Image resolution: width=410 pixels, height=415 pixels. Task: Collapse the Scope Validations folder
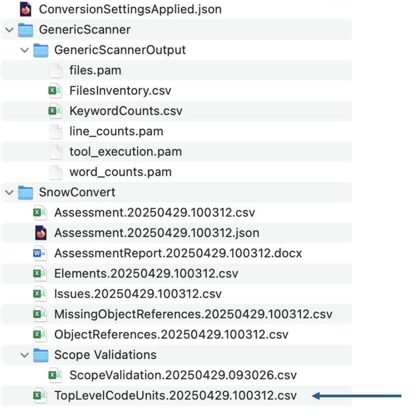(24, 355)
